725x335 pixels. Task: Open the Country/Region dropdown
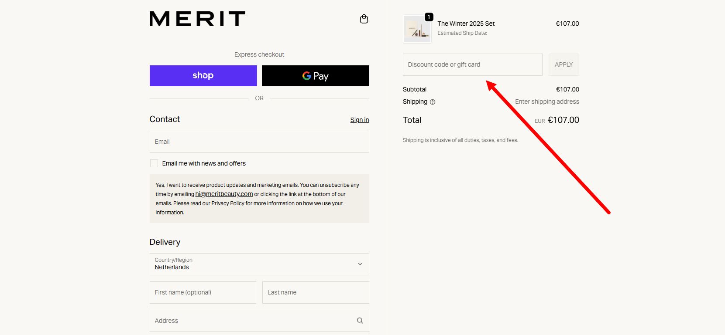coord(259,264)
